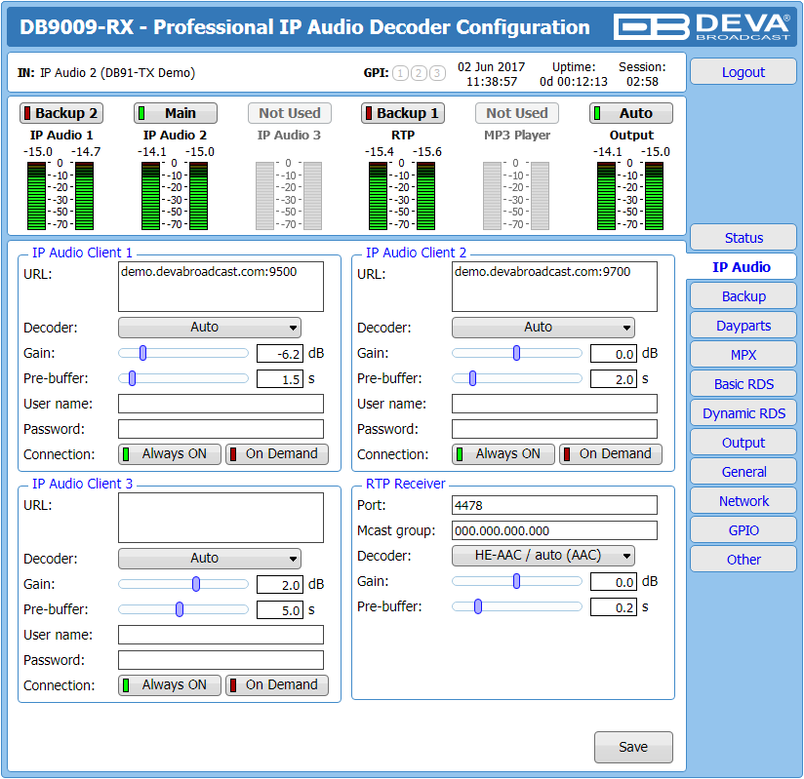Click GPI indicator 1
The width and height of the screenshot is (804, 779).
tap(400, 73)
